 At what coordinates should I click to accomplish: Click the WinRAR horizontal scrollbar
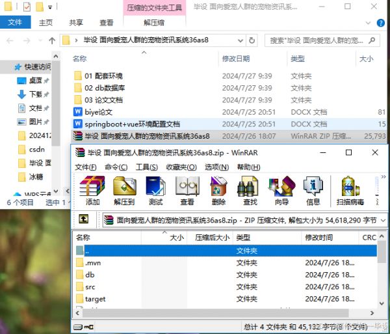point(216,313)
